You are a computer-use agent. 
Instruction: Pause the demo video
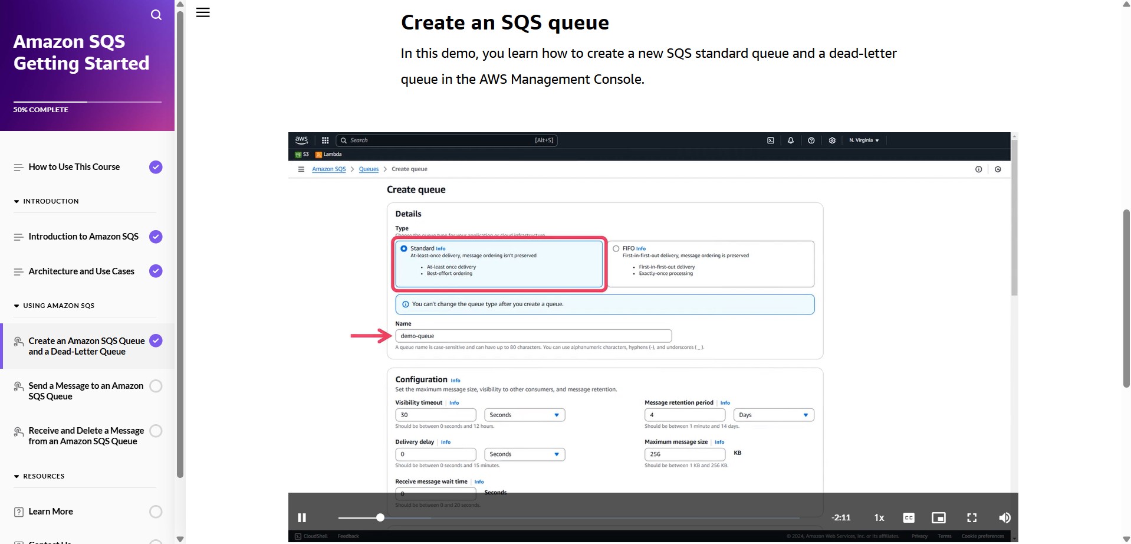click(302, 517)
